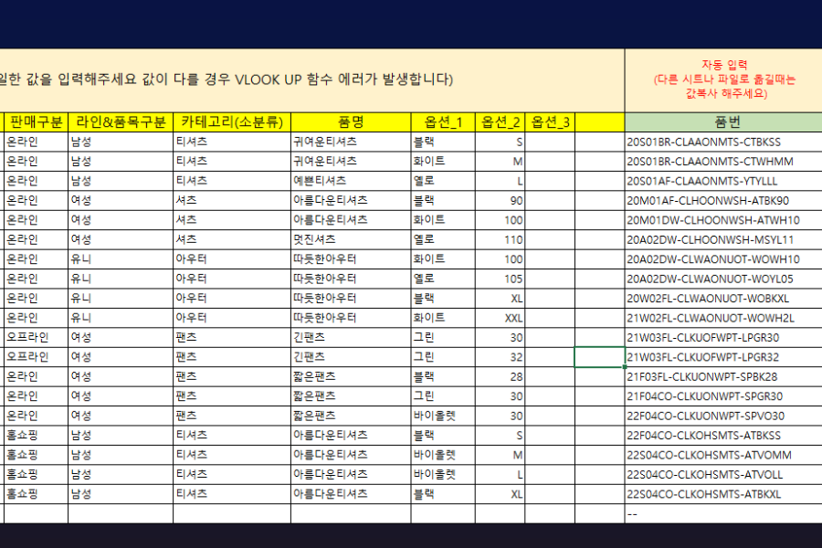Select cell 21W02FL-CLWAONUOT-WOWH2L
Viewport: 822px width, 548px height.
(x=724, y=318)
